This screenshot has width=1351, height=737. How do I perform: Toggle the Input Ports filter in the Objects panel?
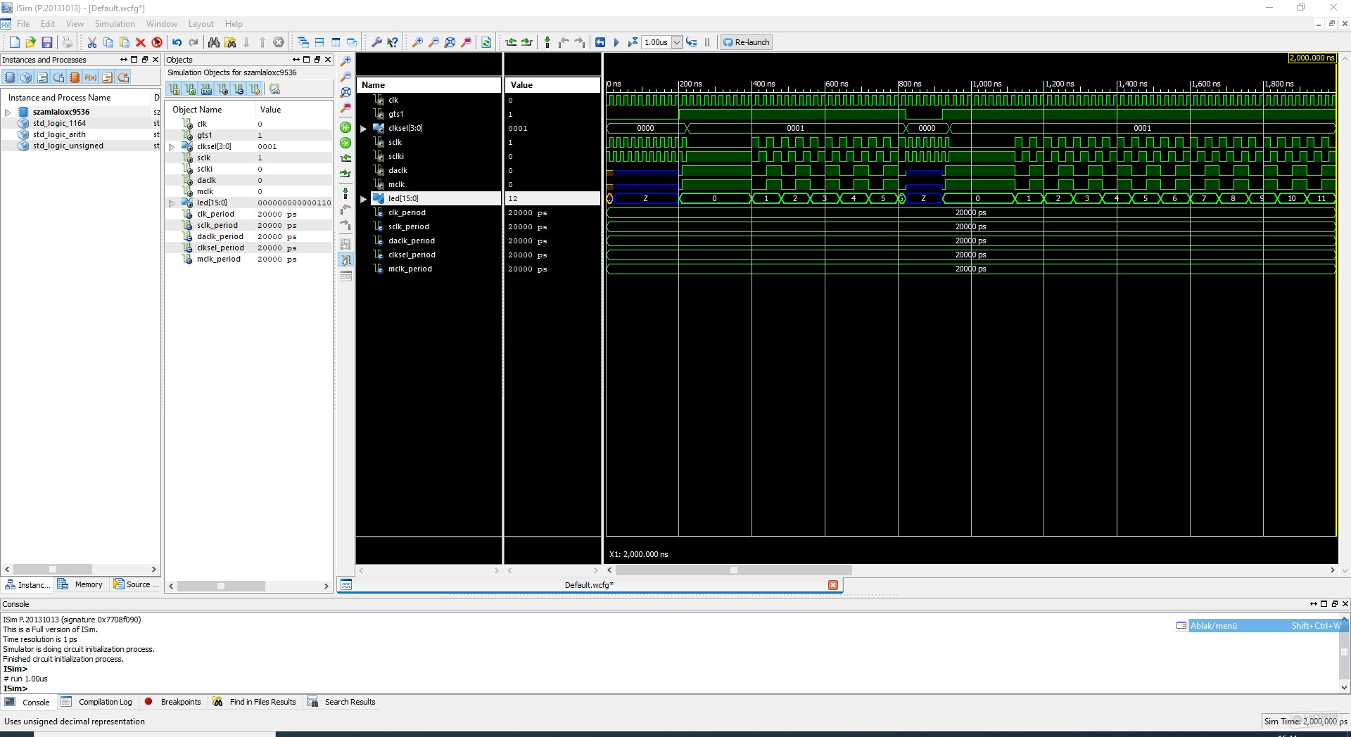[x=174, y=89]
